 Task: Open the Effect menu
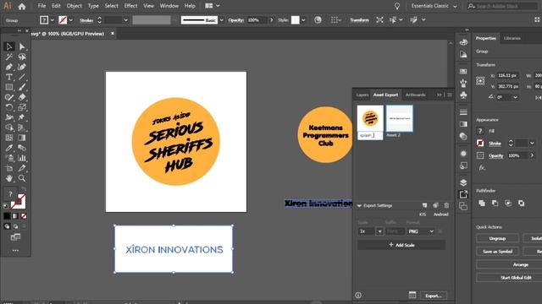130,6
